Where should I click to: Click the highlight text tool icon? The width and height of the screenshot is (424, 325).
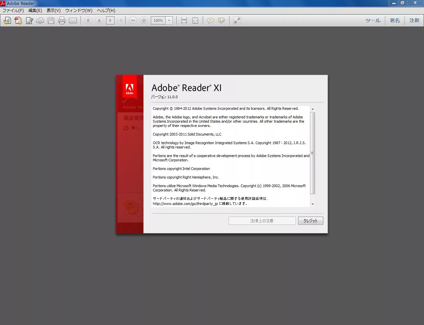[x=222, y=20]
